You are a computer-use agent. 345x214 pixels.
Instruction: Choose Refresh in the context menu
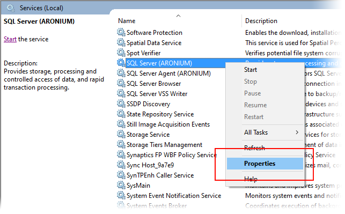pyautogui.click(x=265, y=148)
